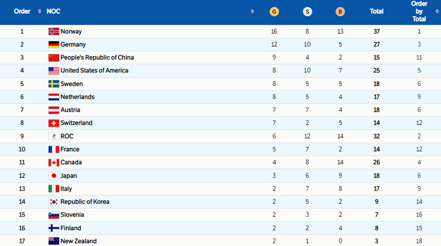Select the New Zealand country name

[x=78, y=241]
